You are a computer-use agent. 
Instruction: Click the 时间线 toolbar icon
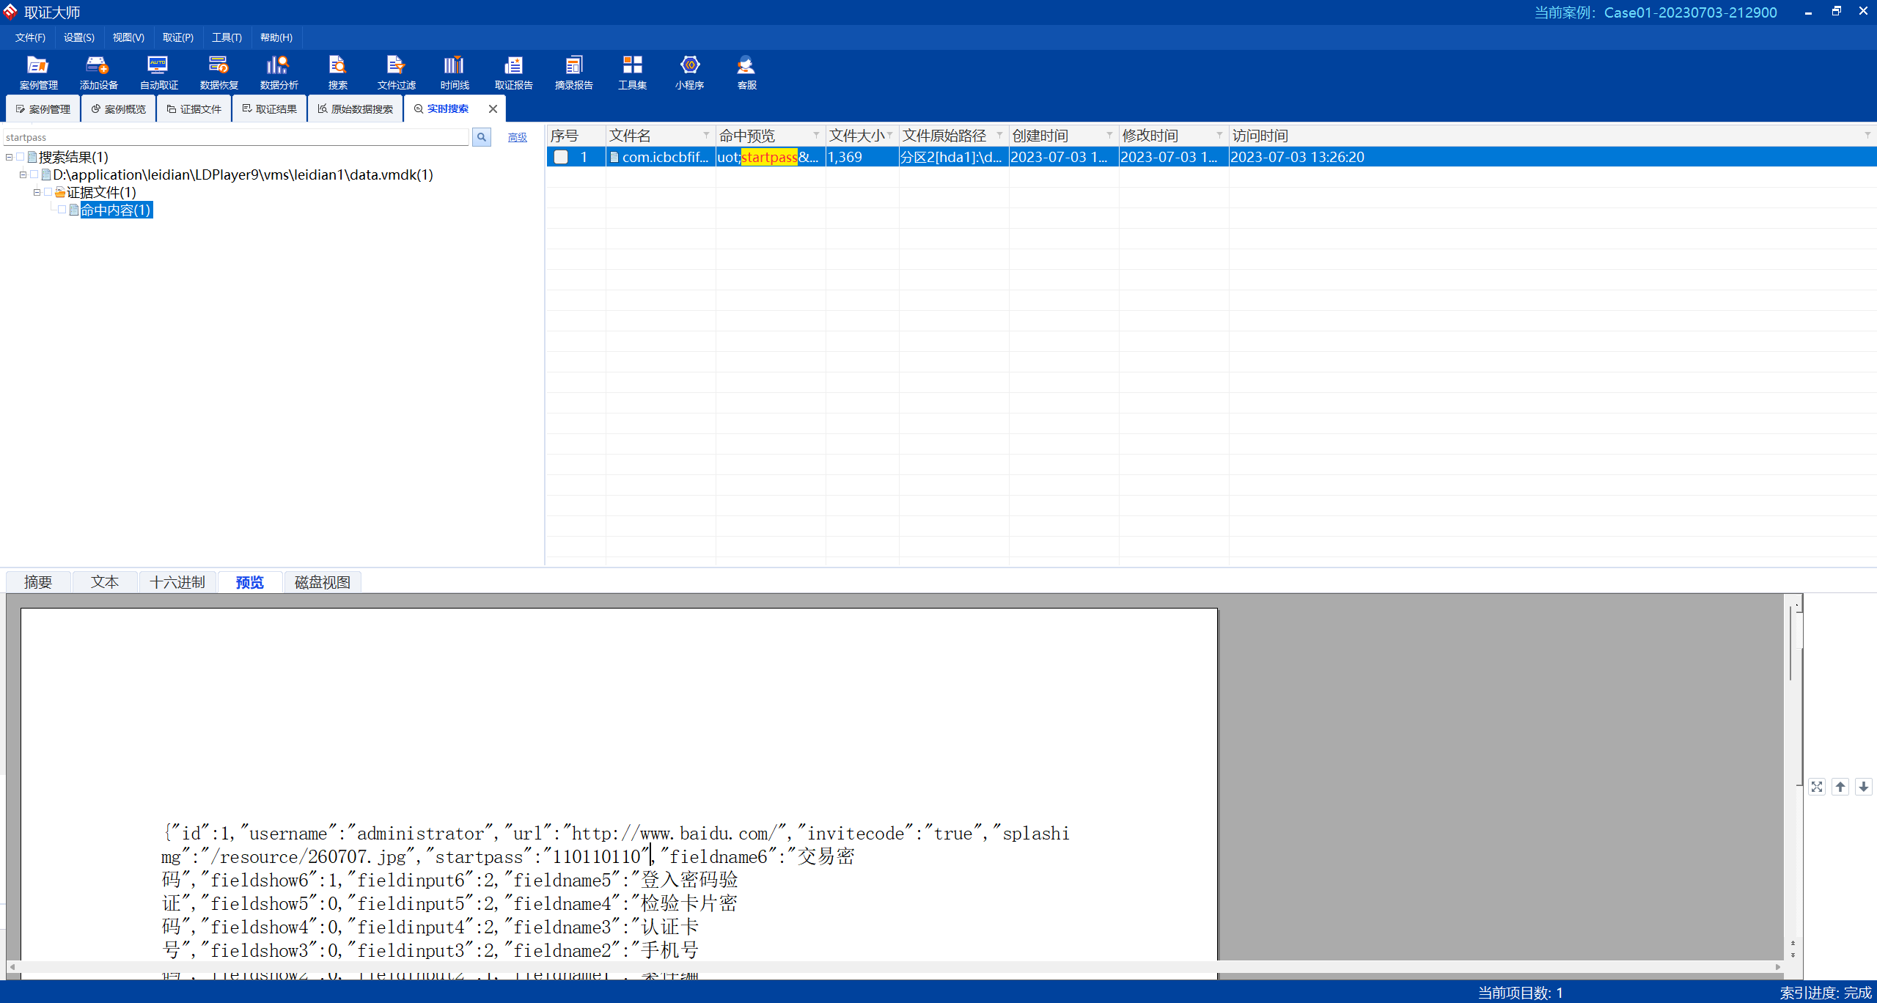(455, 72)
